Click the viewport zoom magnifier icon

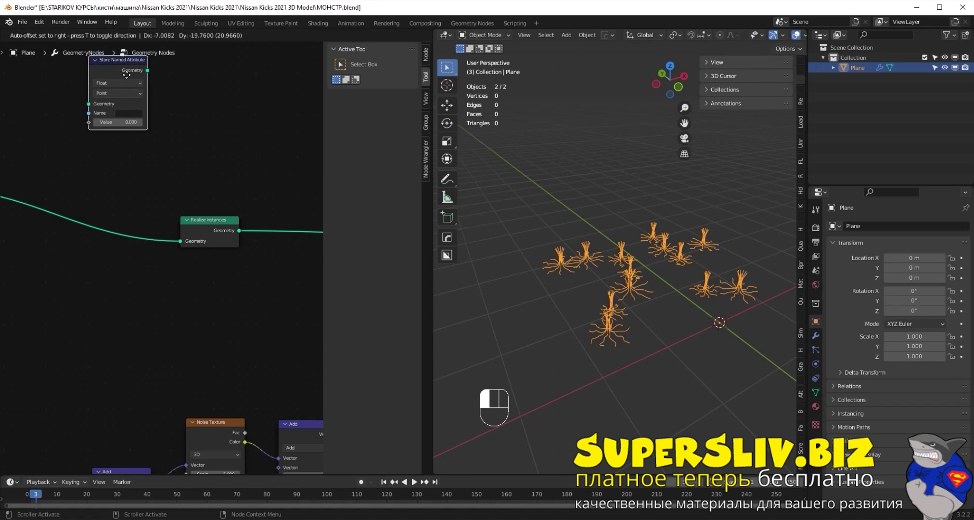click(x=684, y=108)
